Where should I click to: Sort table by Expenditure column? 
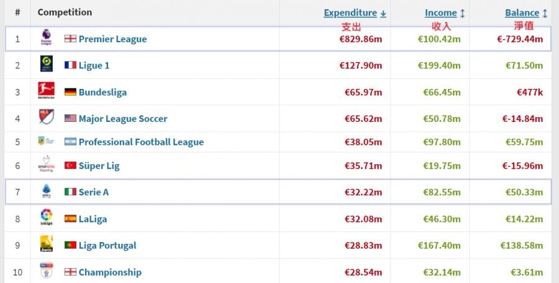coord(355,12)
